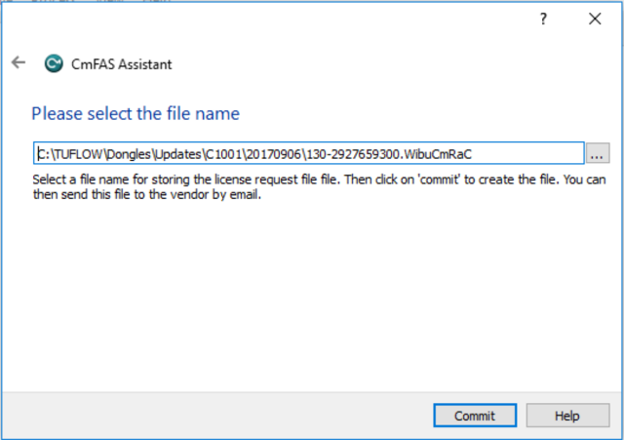Click the word 'commit' in the instructions

[445, 180]
